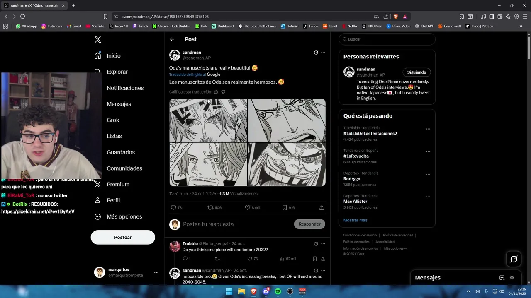
Task: Open Twitch bookmark
Action: pos(140,26)
